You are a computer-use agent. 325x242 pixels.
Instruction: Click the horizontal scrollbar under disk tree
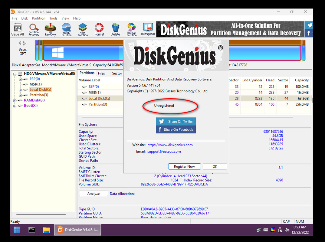[x=41, y=214]
